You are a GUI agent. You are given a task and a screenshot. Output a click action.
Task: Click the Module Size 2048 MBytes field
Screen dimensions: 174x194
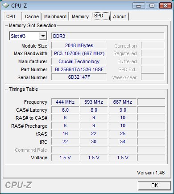pos(79,45)
